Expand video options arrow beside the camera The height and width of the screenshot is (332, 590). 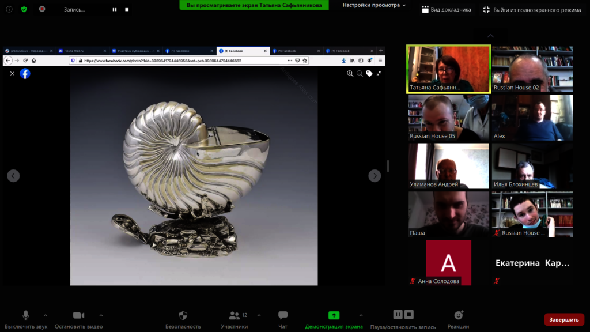(101, 315)
